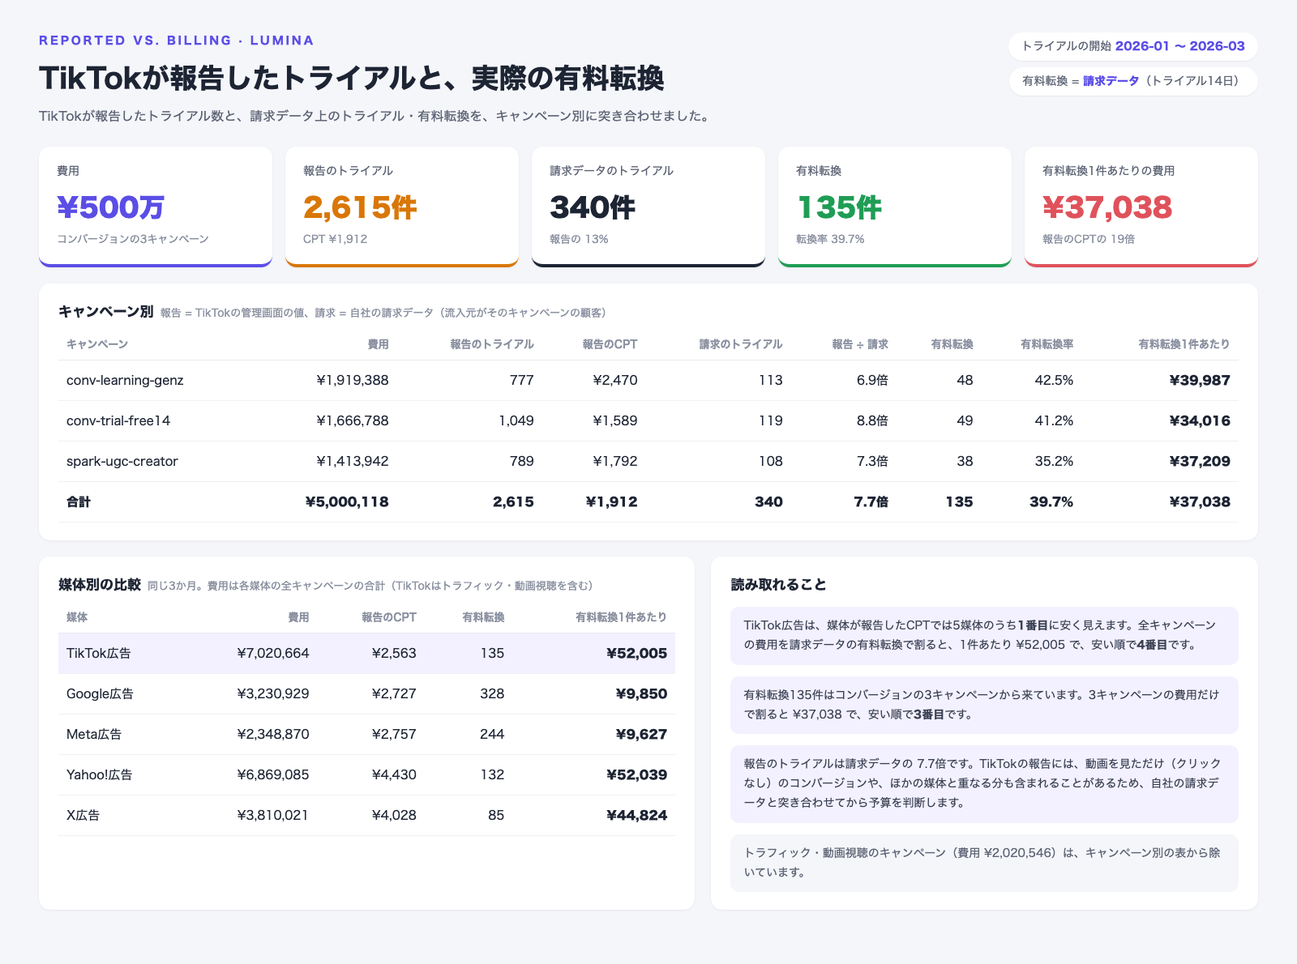Select the 費用 ¥500万 summary card
1297x964 pixels.
156,207
